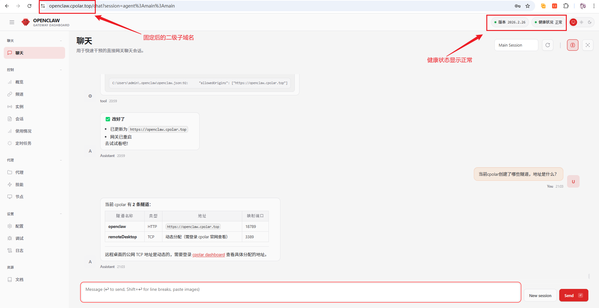View the 日志 logs page
The height and width of the screenshot is (308, 599).
(19, 250)
